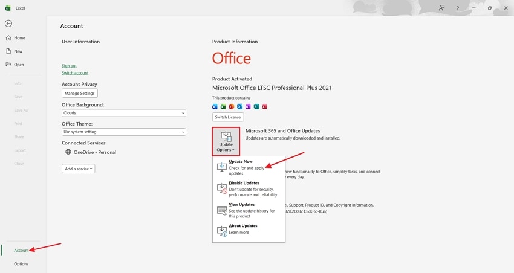This screenshot has width=514, height=273.
Task: Choose Update Now from the update menu
Action: [x=249, y=167]
